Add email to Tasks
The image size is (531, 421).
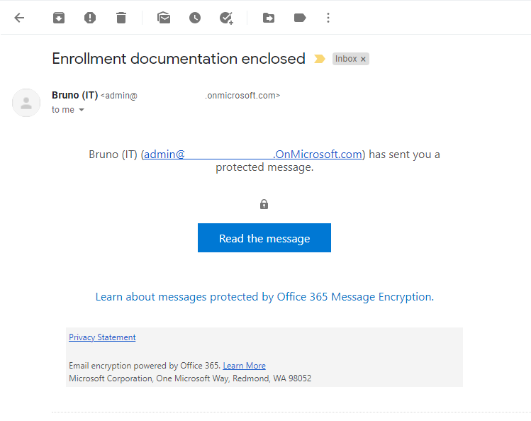(226, 18)
